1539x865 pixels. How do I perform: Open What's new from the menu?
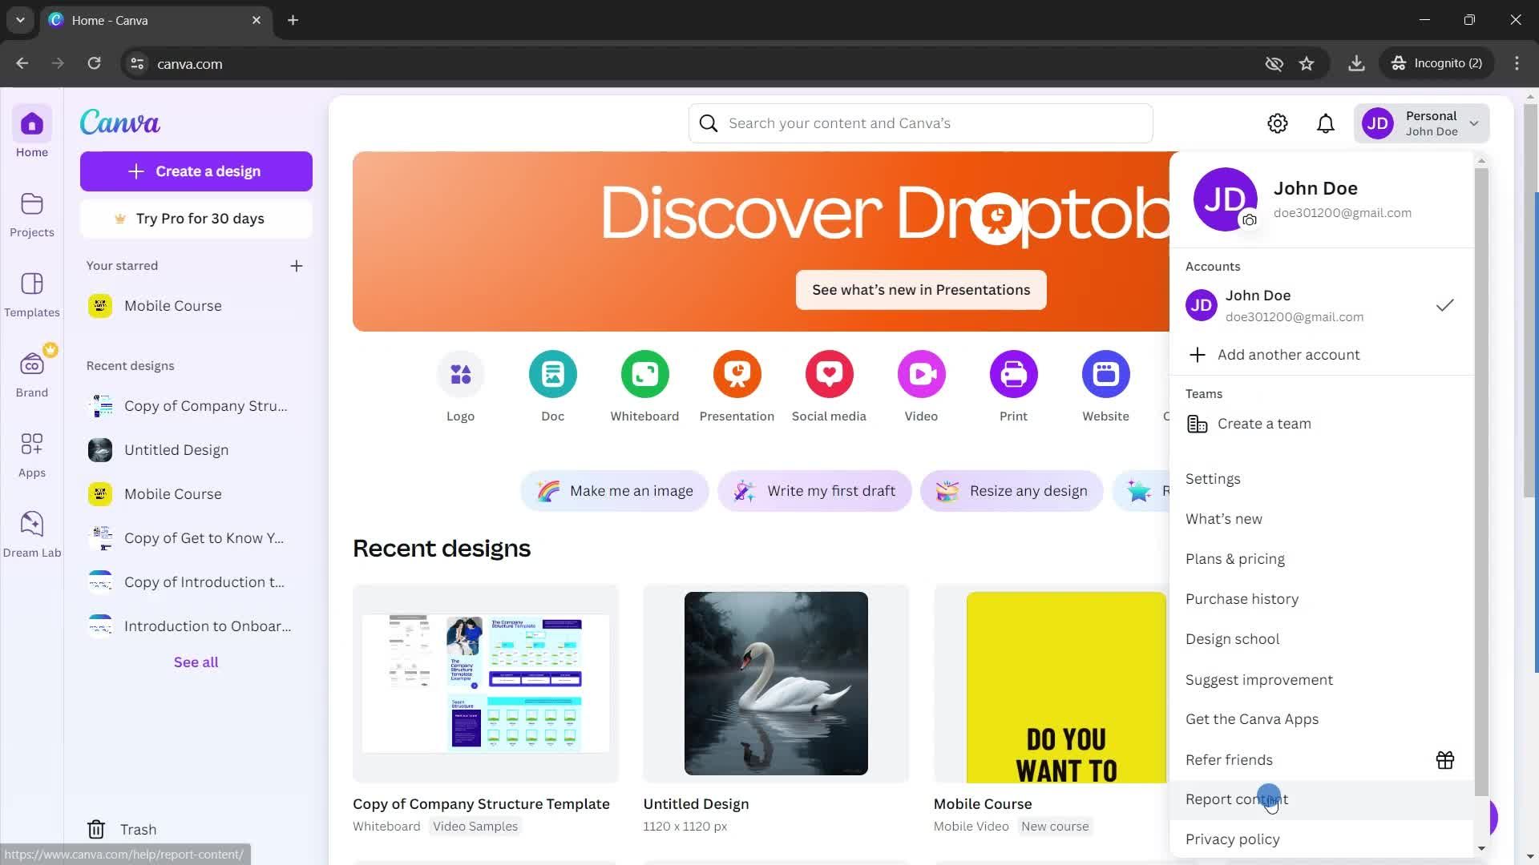click(1321, 519)
